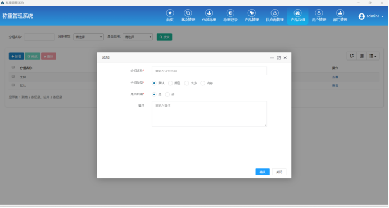The height and width of the screenshot is (208, 389).
Task: Click the table refresh icon button
Action: [352, 56]
